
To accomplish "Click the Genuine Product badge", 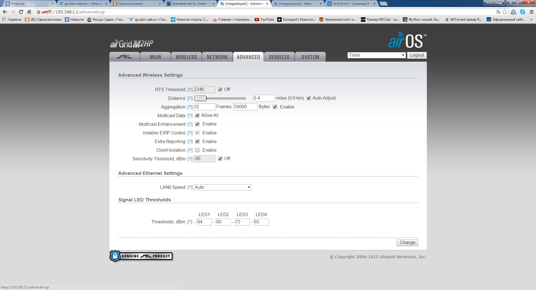I will pos(141,256).
